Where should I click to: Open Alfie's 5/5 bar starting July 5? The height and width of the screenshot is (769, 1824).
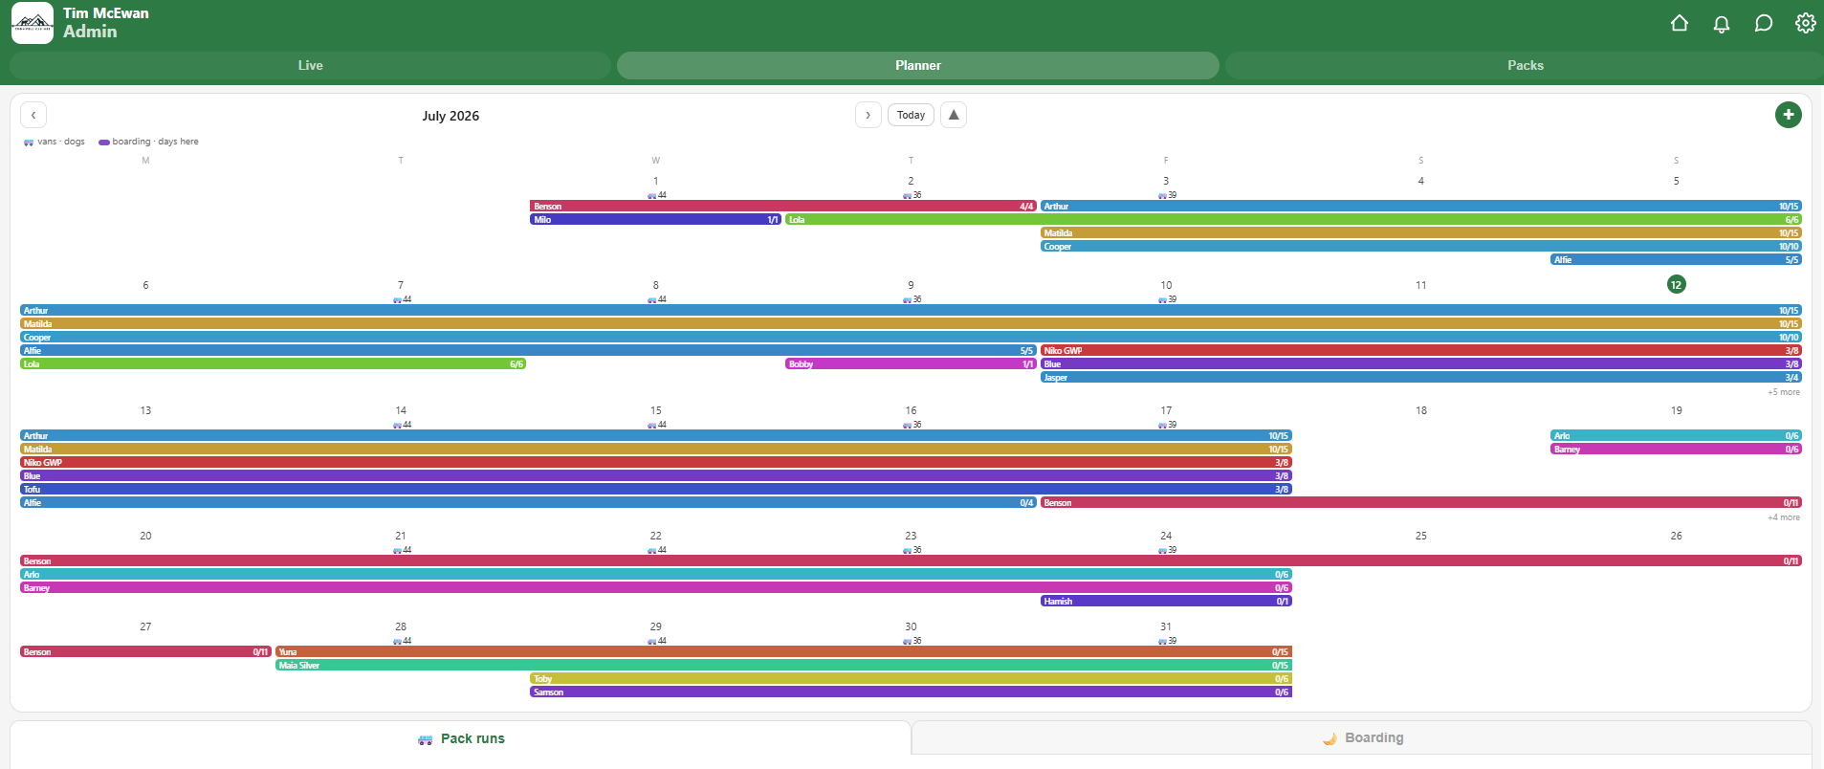[1676, 260]
